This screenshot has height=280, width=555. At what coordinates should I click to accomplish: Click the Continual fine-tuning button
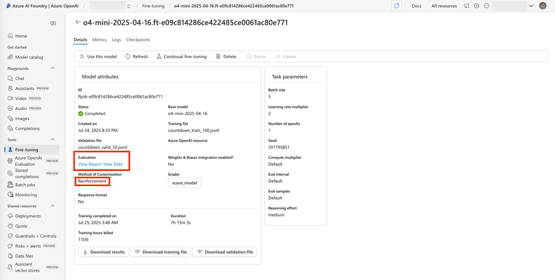coord(181,57)
